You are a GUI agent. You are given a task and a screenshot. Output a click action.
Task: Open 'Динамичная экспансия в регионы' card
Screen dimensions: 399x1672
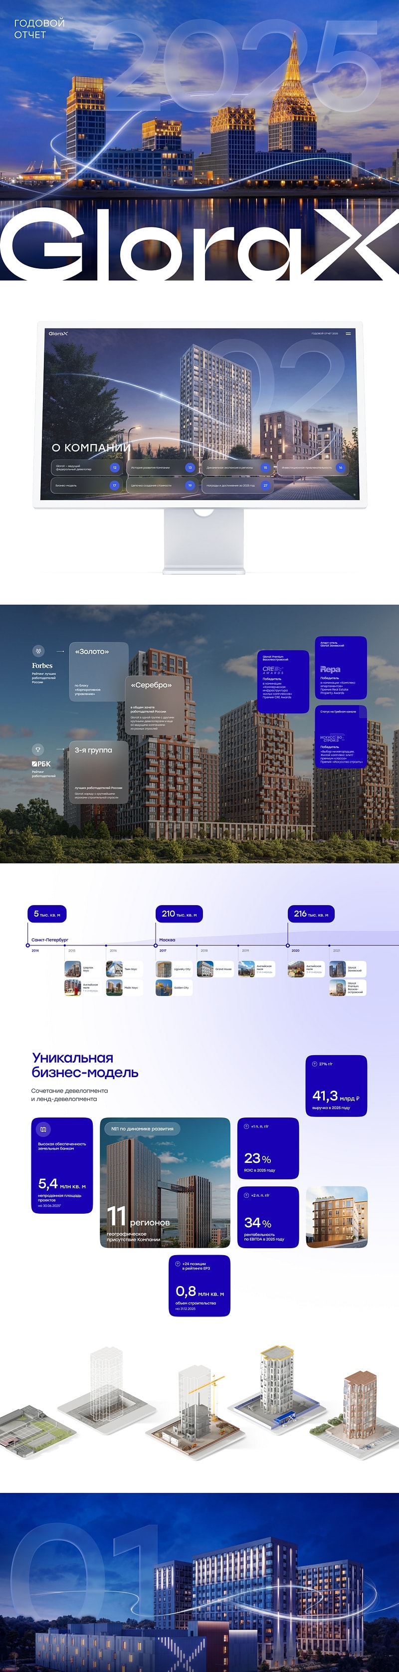click(x=237, y=467)
